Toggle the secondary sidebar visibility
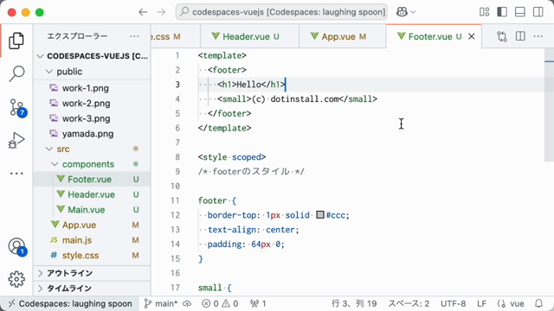The height and width of the screenshot is (311, 554). (538, 12)
